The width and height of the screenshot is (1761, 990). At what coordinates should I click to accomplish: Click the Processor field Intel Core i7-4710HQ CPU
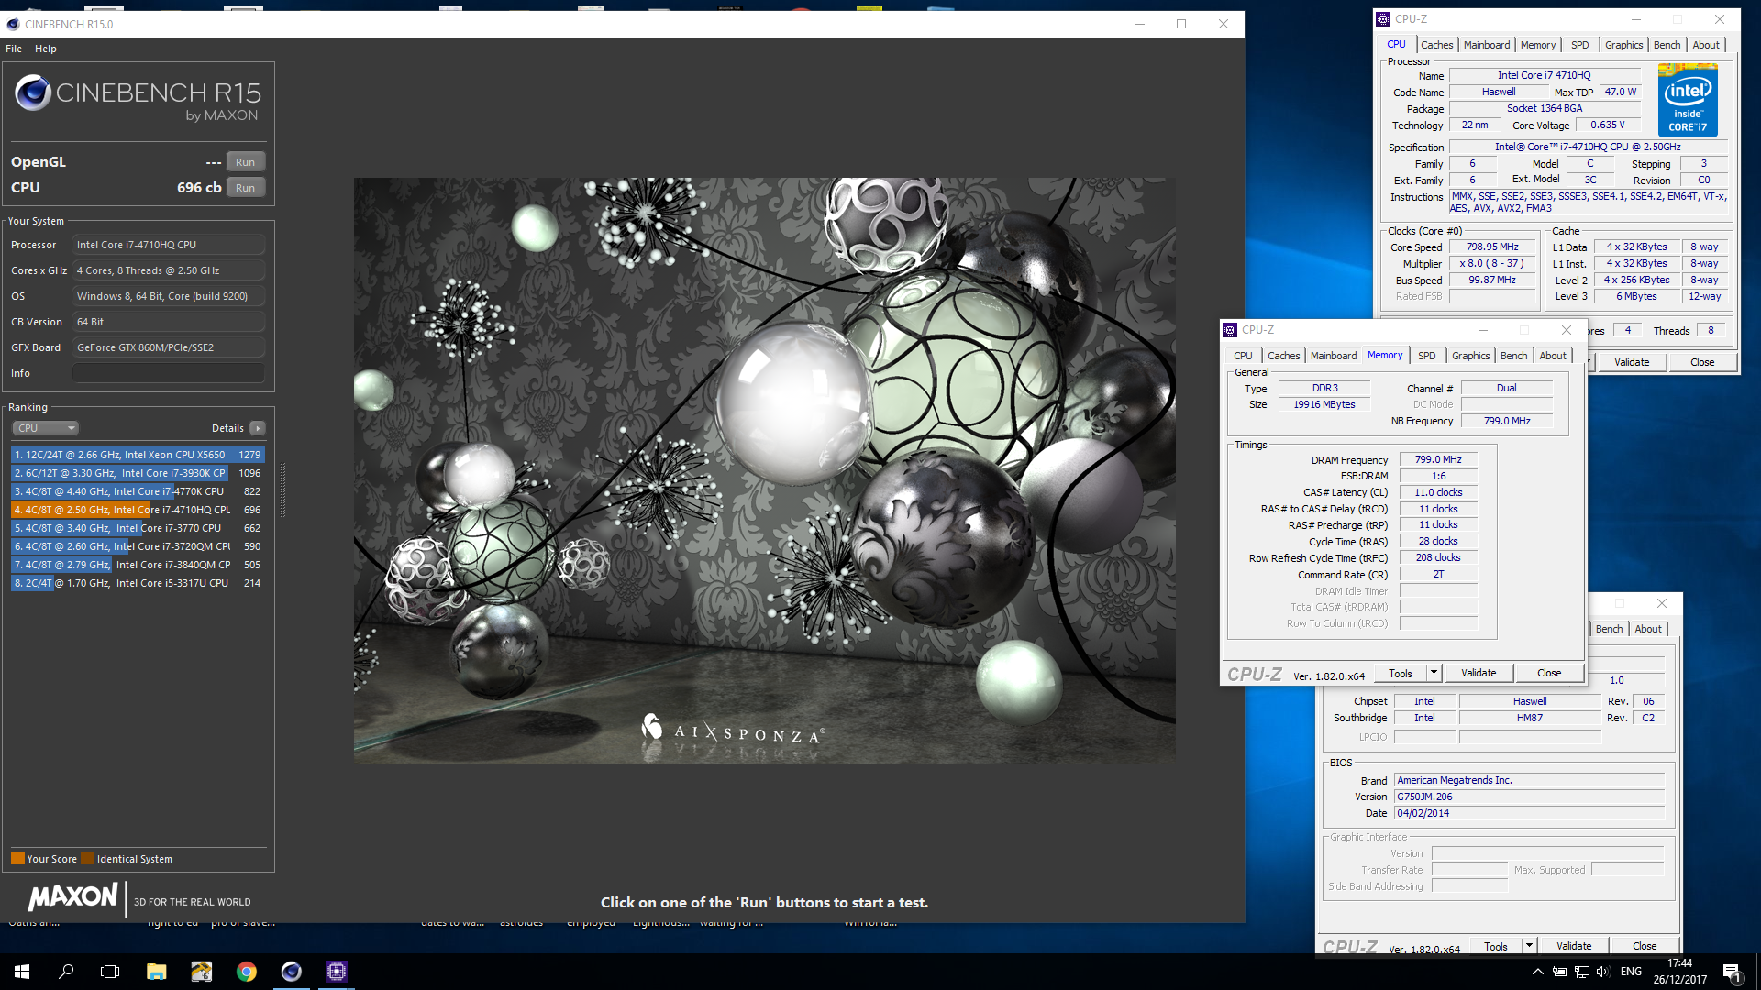pyautogui.click(x=169, y=245)
